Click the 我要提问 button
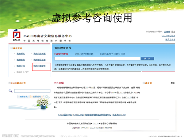This screenshot has height=138, width=184. coord(37,97)
